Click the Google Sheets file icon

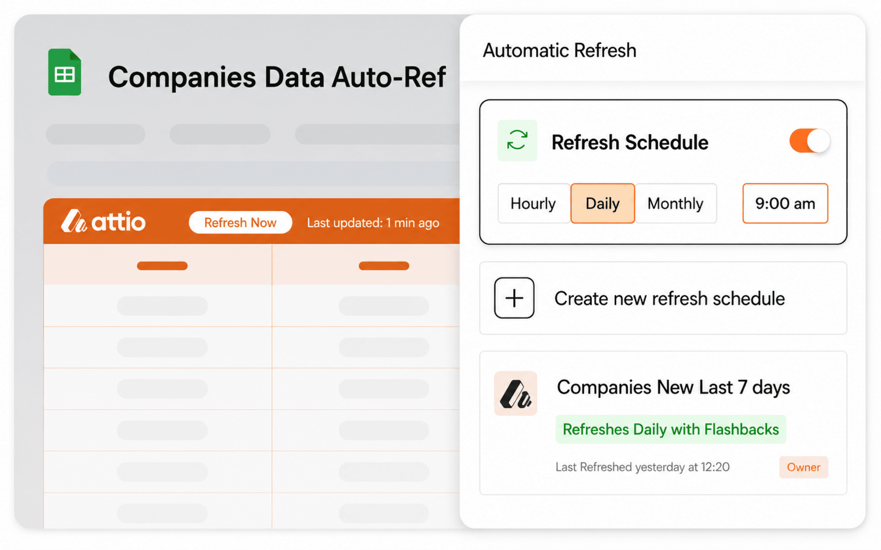pyautogui.click(x=65, y=72)
